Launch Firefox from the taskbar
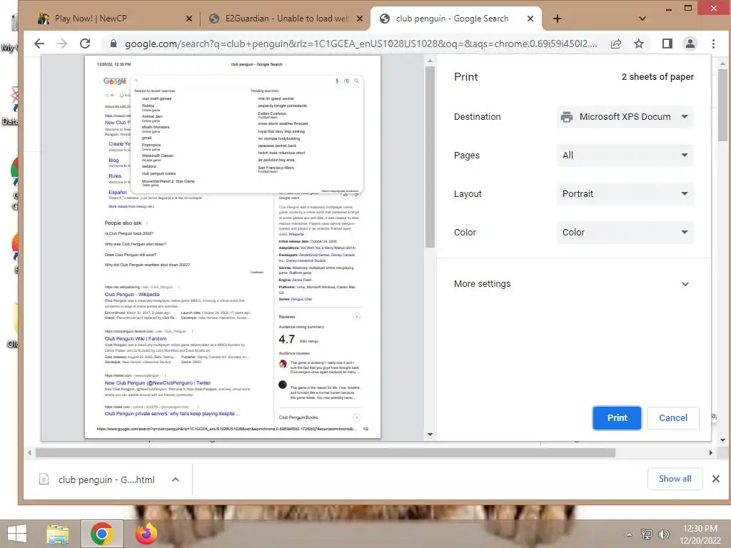This screenshot has width=731, height=548. tap(146, 534)
